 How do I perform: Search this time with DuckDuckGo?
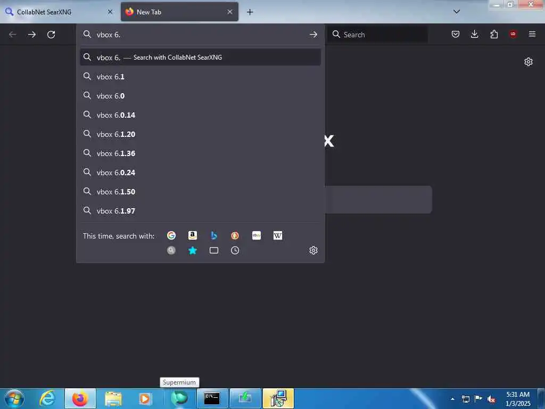[x=235, y=235]
